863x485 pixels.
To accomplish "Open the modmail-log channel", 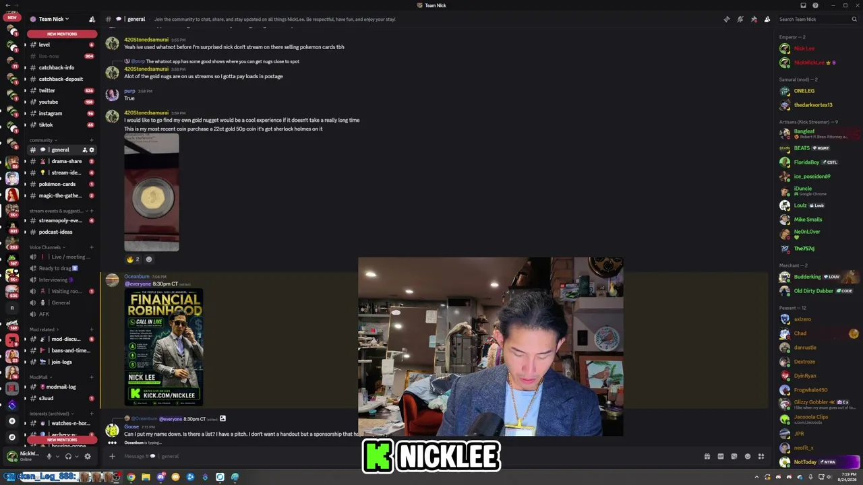I will [x=61, y=387].
